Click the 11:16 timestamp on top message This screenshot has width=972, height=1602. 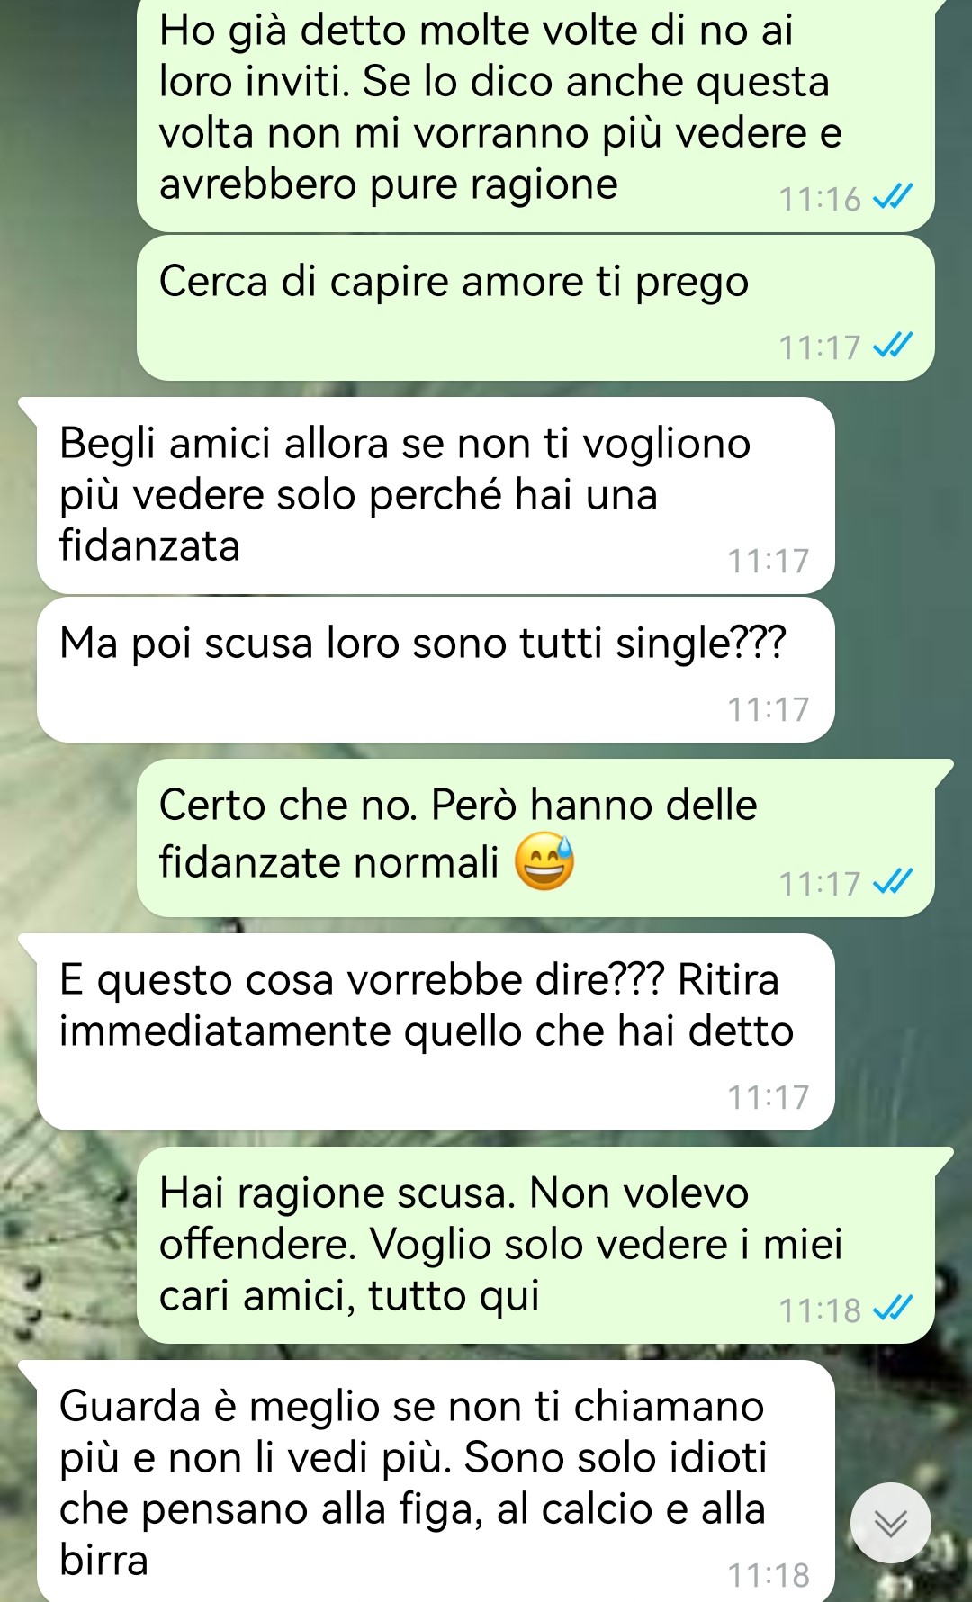tap(820, 199)
